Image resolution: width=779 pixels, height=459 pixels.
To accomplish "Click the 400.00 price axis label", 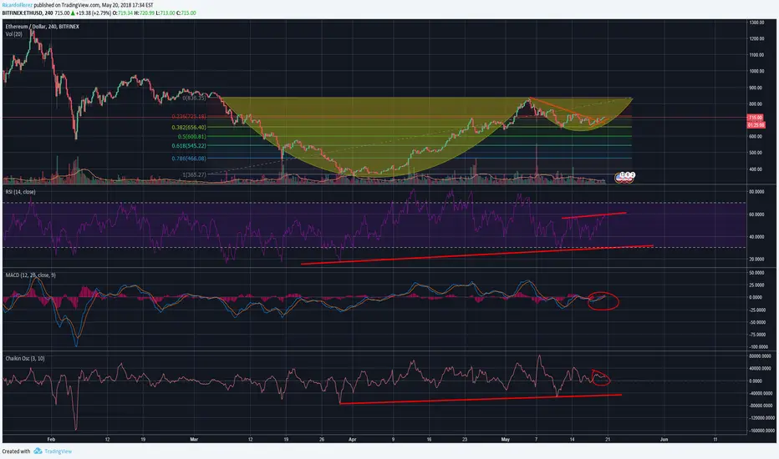I will click(x=757, y=169).
